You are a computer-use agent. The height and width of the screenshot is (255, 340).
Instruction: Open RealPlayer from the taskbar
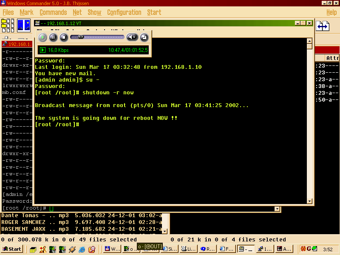click(x=207, y=249)
